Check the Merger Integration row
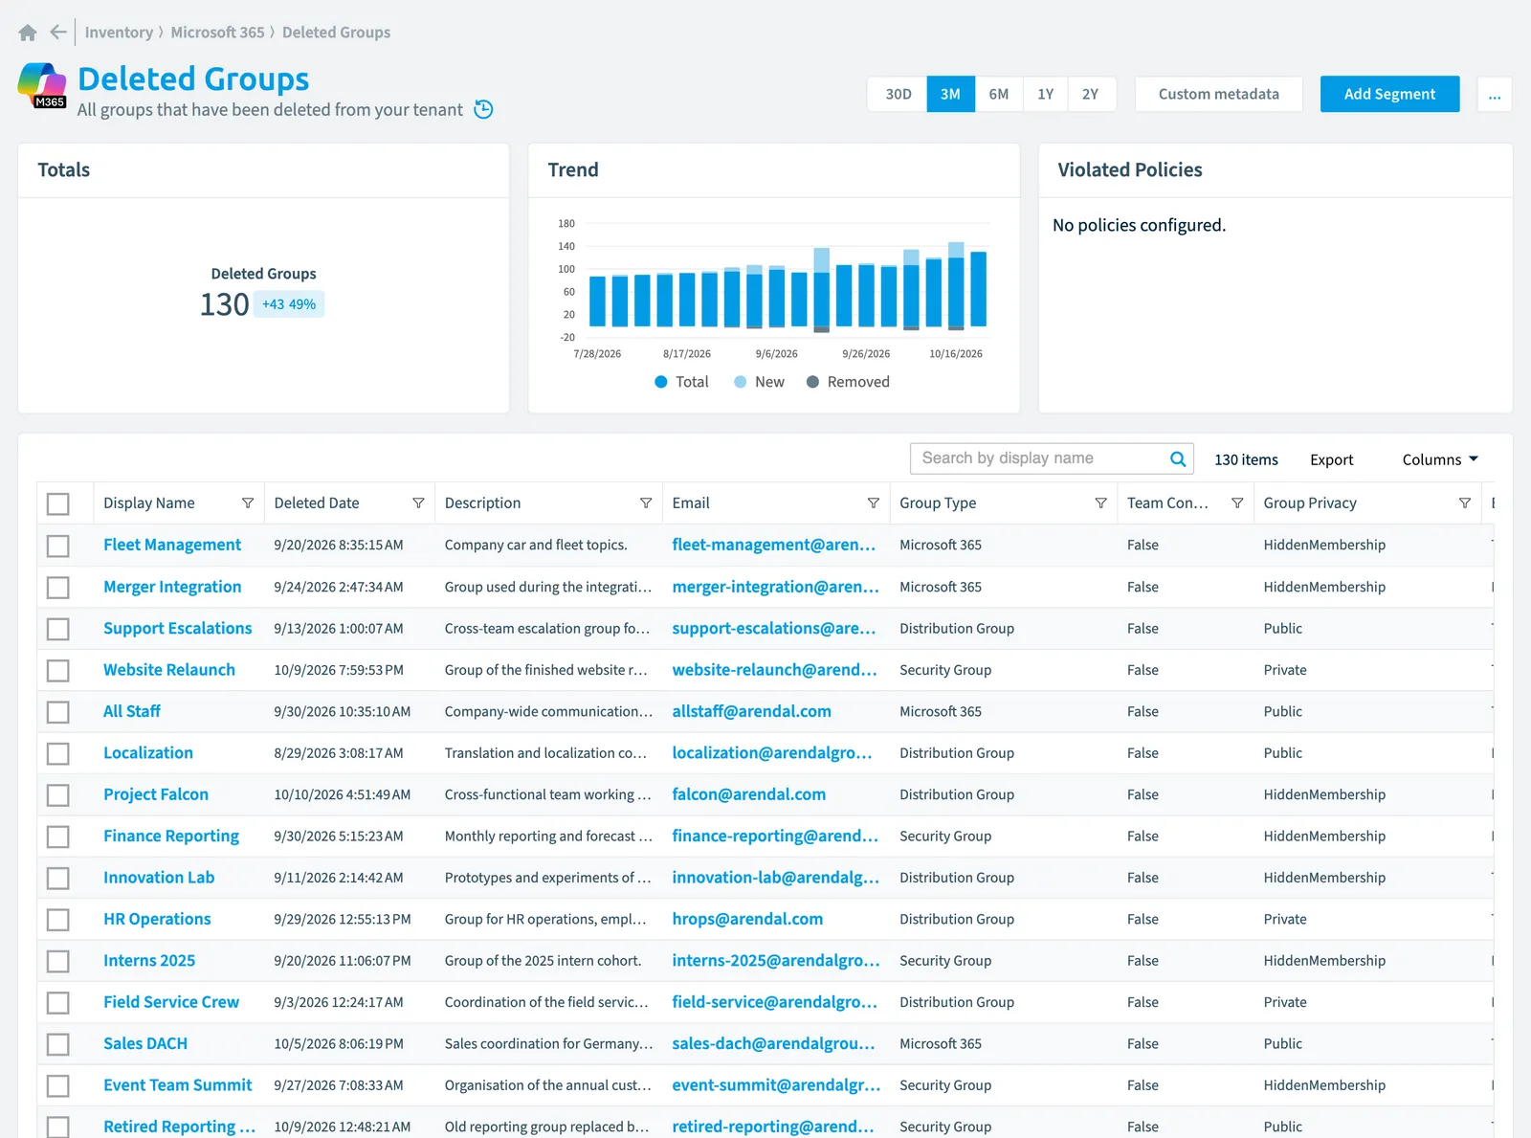The width and height of the screenshot is (1531, 1138). click(x=58, y=588)
